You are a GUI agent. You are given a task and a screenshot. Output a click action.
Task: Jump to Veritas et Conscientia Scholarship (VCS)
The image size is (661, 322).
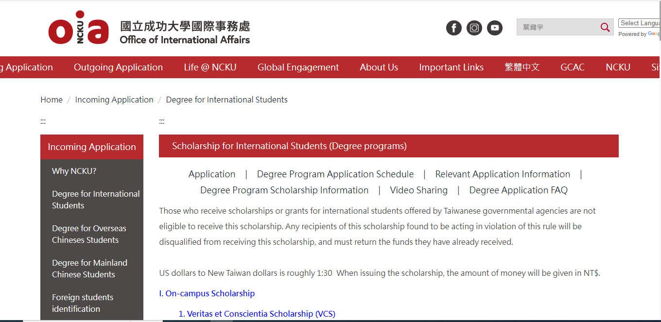[257, 314]
